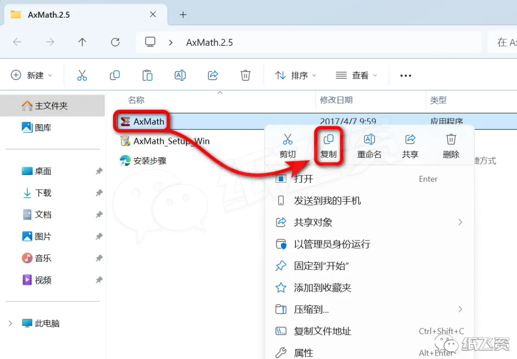This screenshot has width=517, height=359.
Task: Choose 打开 (Open) in the context menu
Action: pyautogui.click(x=369, y=179)
